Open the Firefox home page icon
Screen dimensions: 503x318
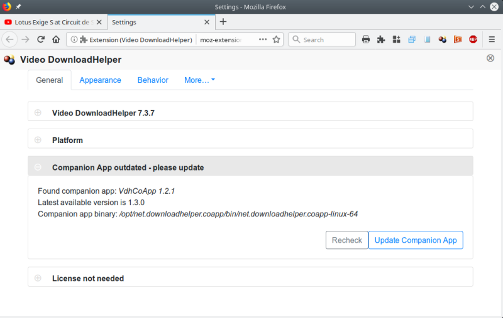click(x=56, y=40)
